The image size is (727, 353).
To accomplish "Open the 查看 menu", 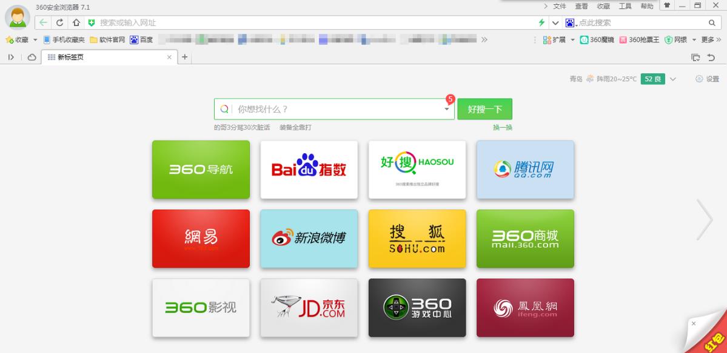I will click(x=581, y=6).
